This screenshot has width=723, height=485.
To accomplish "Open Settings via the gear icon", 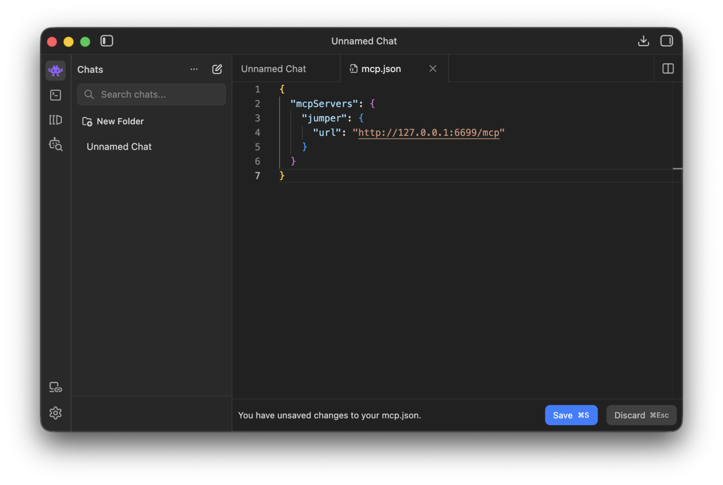I will [55, 413].
